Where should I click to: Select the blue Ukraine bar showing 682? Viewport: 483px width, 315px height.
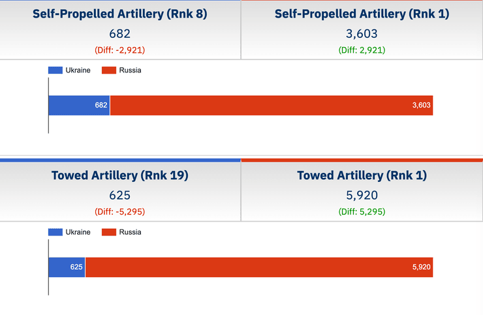79,105
